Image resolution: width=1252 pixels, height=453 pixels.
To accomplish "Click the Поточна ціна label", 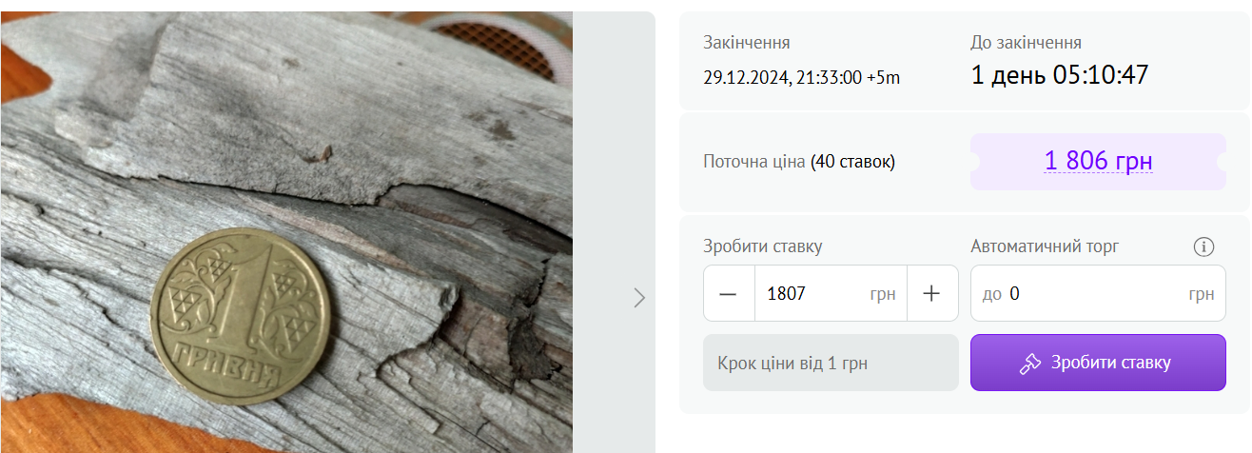I will [x=754, y=162].
